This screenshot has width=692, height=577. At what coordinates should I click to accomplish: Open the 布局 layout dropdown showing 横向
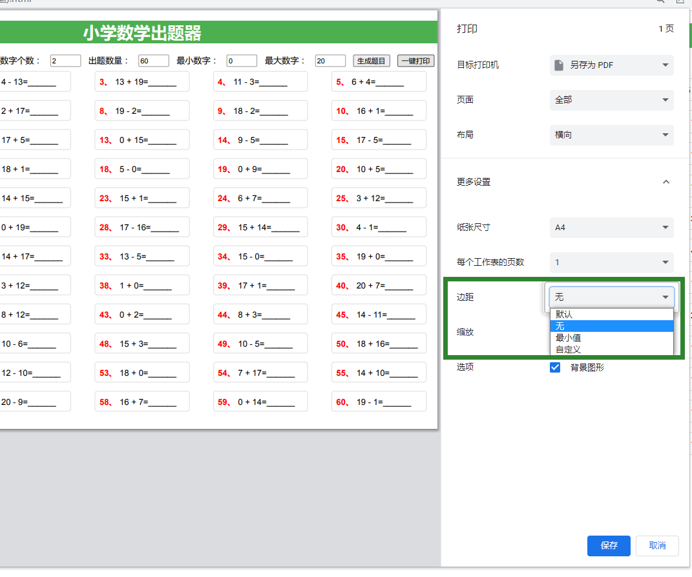coord(612,135)
